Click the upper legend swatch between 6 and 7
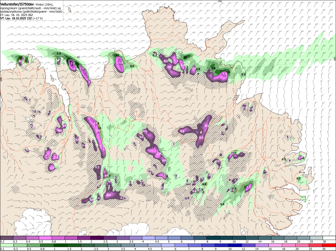The width and height of the screenshot is (336, 251). [x=187, y=238]
